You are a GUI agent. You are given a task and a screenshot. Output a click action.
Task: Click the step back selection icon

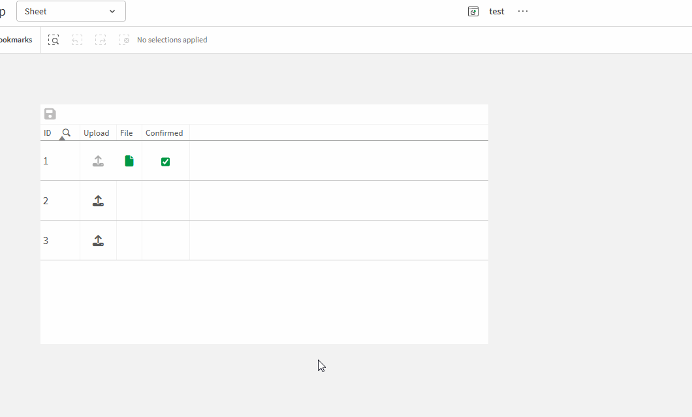77,40
